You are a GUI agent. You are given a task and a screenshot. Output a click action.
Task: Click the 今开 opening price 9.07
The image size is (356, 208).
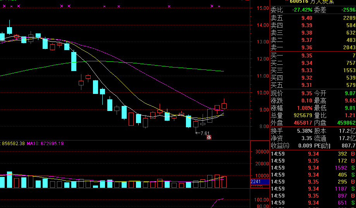pyautogui.click(x=350, y=93)
